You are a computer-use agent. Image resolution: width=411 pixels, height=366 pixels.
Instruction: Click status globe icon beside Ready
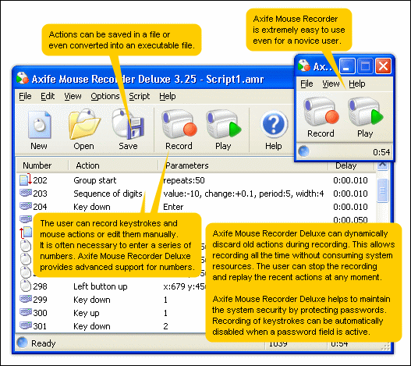tap(23, 343)
